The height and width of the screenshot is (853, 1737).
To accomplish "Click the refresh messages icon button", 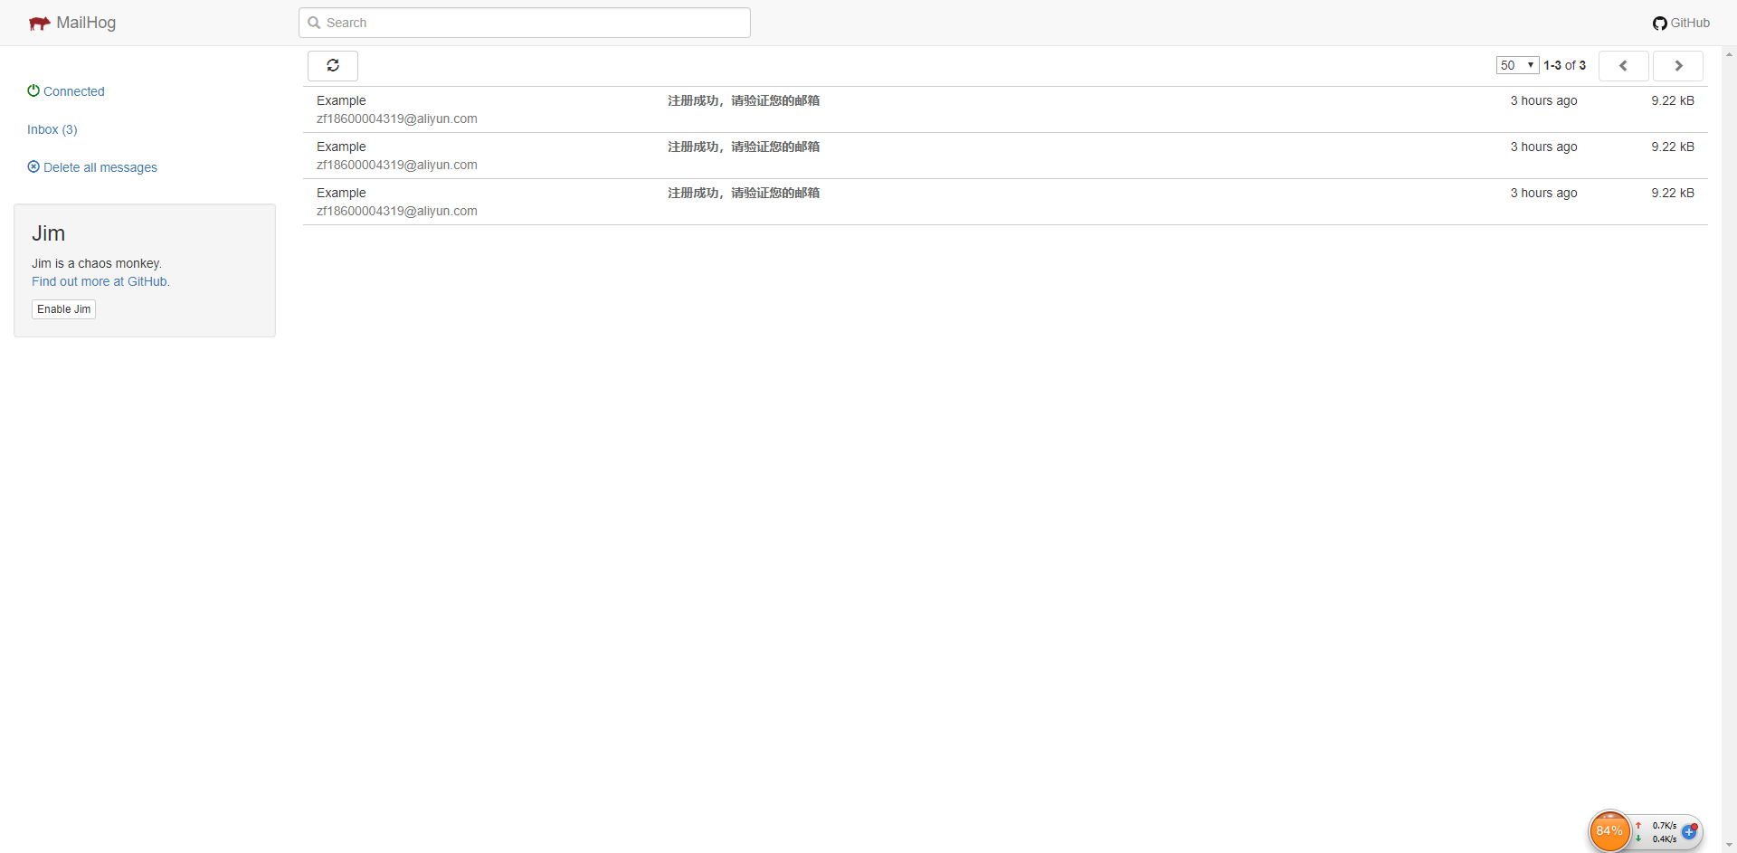I will pyautogui.click(x=333, y=66).
